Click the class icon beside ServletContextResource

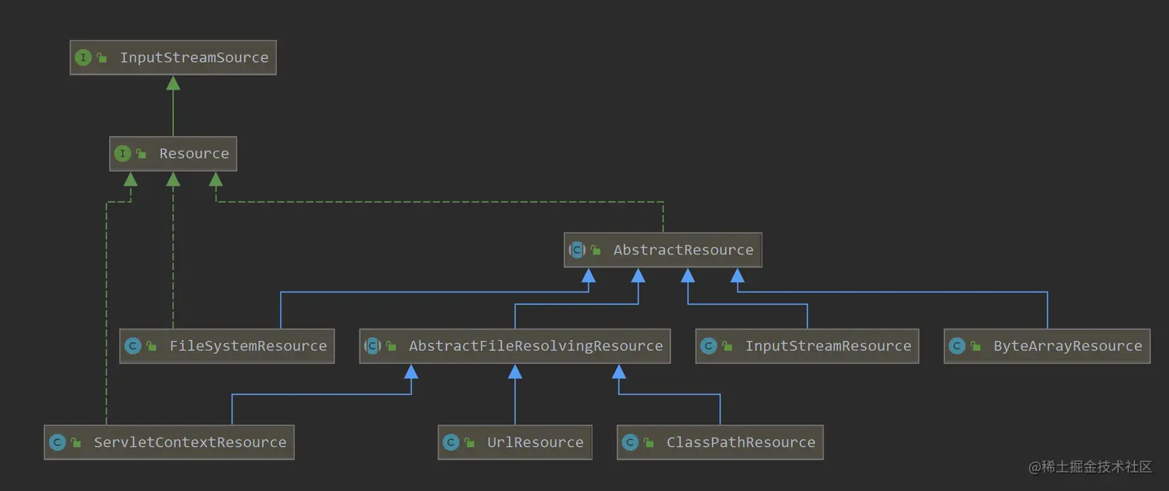click(x=57, y=442)
